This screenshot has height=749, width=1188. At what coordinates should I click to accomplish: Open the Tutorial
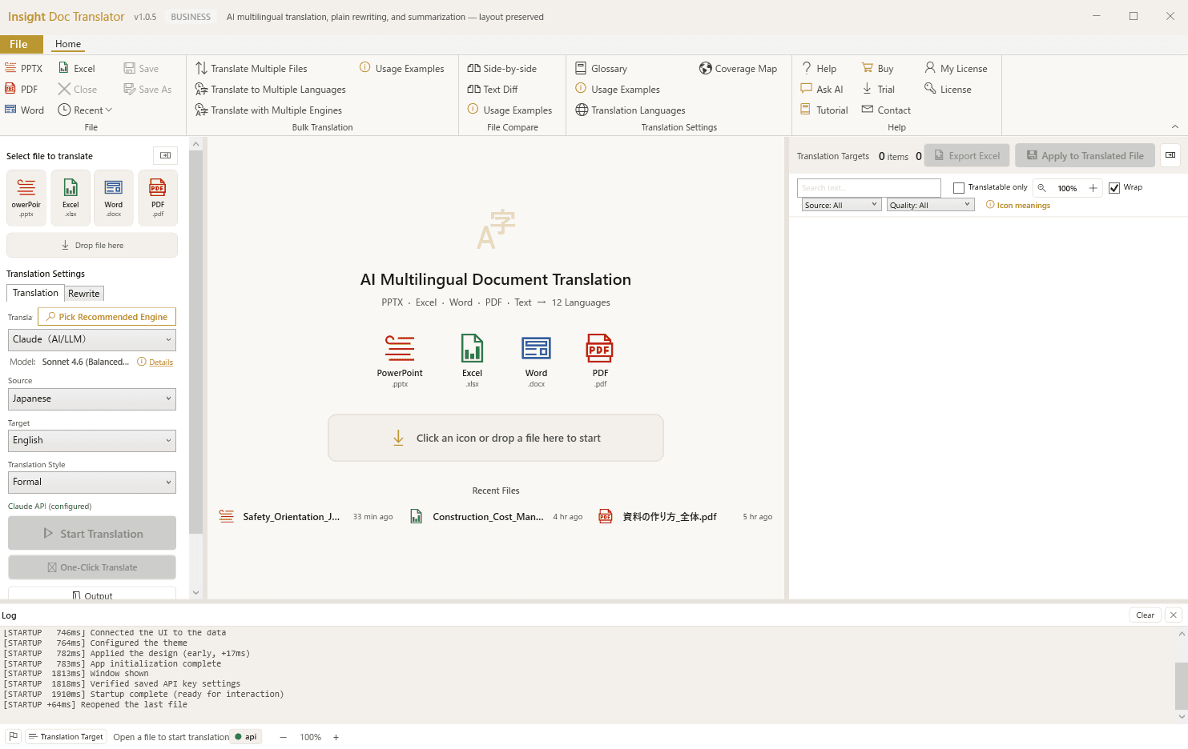tap(824, 110)
